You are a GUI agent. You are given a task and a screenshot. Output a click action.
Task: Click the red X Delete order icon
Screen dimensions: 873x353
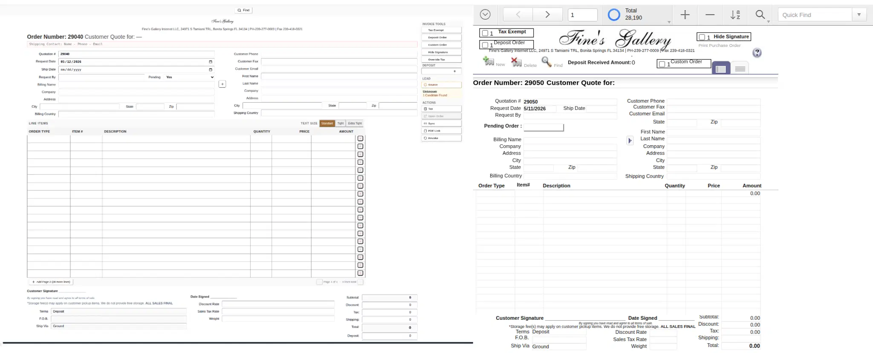point(516,62)
